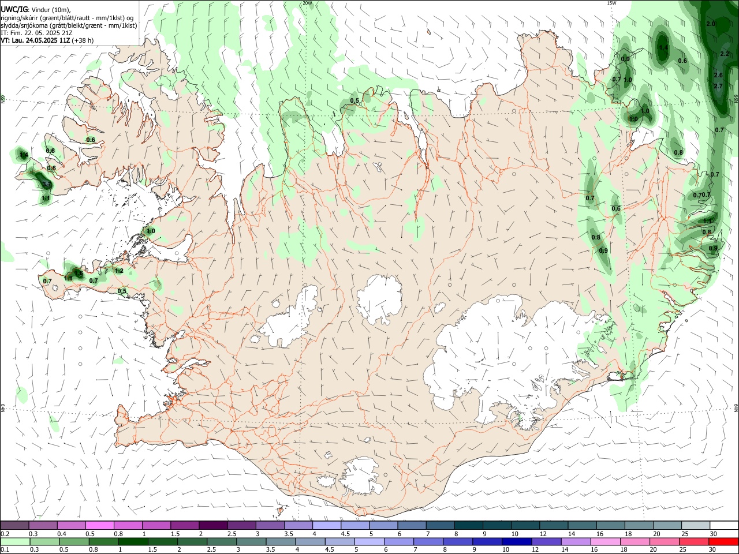739x554 pixels.
Task: Click the '1.2' precipitation value in west Iceland
Action: coord(120,271)
